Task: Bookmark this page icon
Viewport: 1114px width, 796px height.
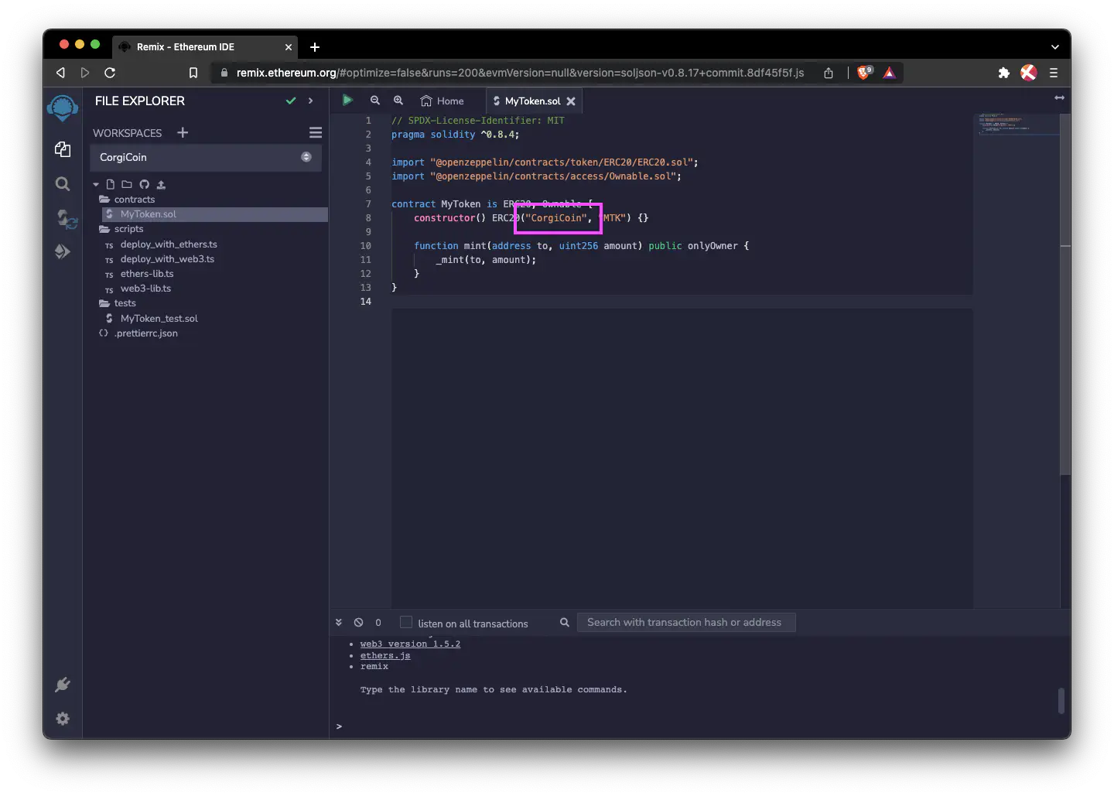Action: tap(193, 73)
